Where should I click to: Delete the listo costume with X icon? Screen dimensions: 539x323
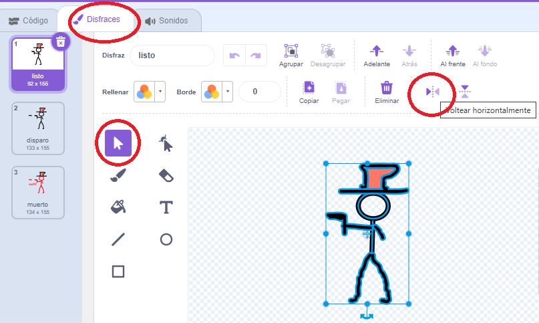click(60, 42)
